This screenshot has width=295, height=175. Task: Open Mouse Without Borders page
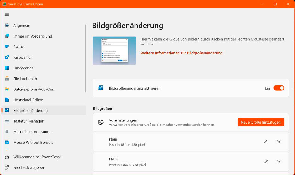[44, 142]
